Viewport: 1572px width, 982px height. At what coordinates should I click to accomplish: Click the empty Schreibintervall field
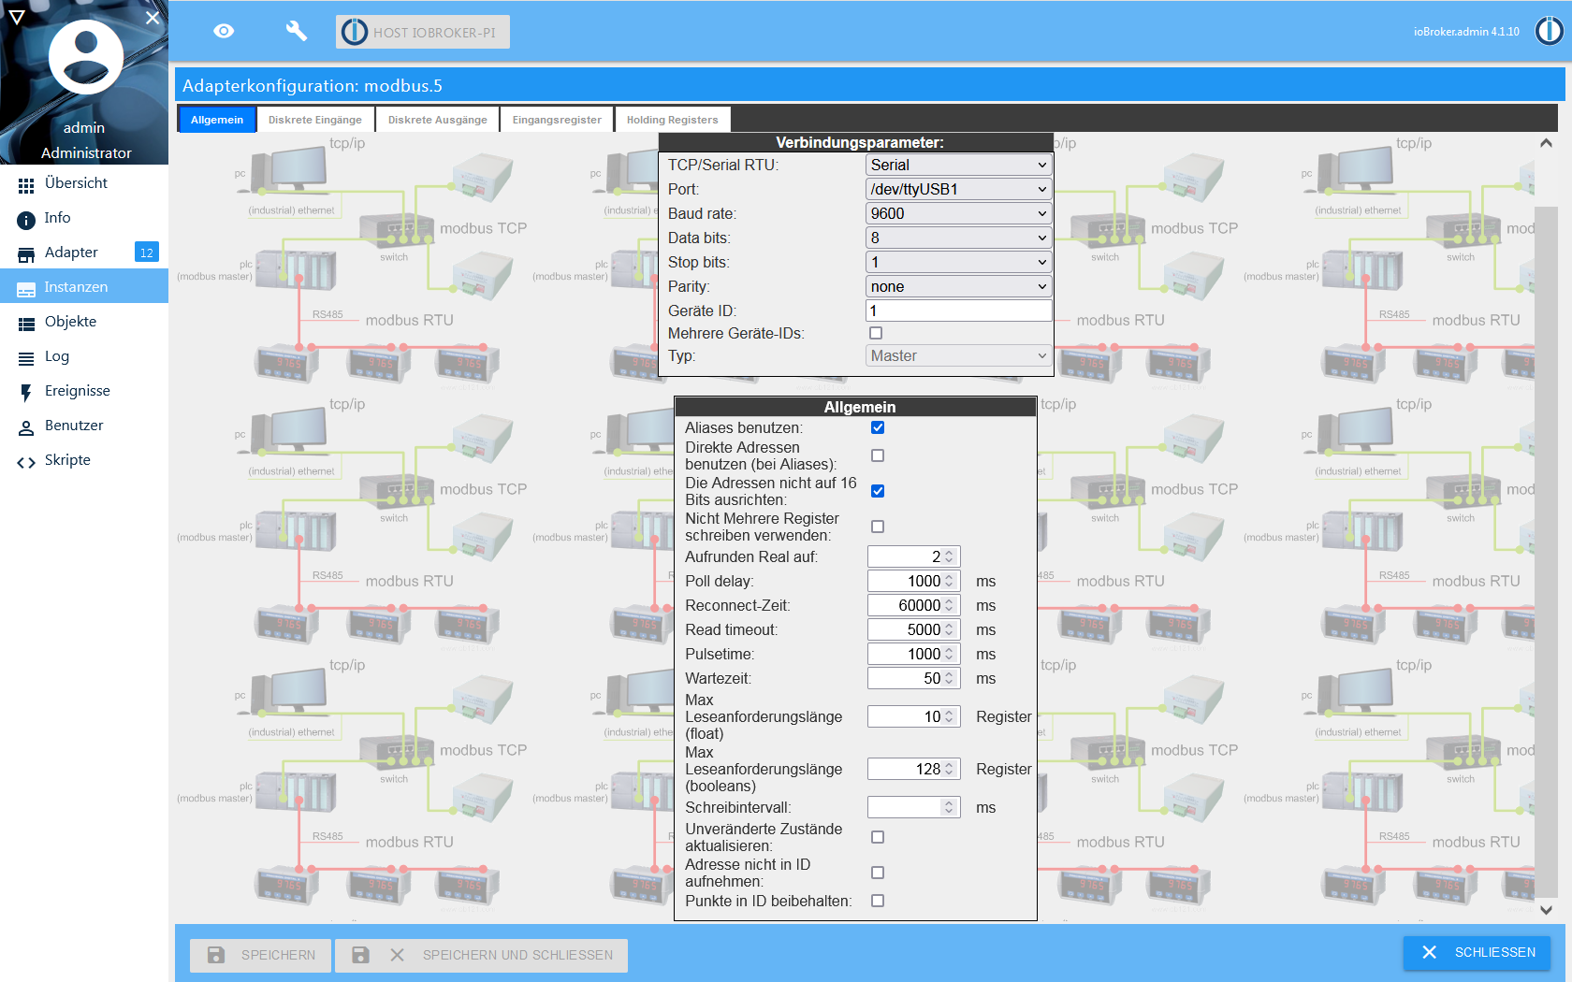pyautogui.click(x=914, y=807)
